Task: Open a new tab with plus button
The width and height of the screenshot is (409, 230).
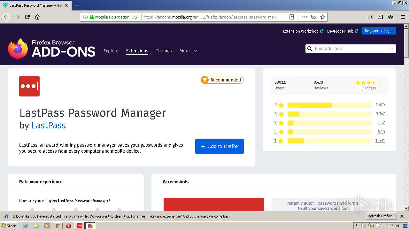Action: (77, 5)
